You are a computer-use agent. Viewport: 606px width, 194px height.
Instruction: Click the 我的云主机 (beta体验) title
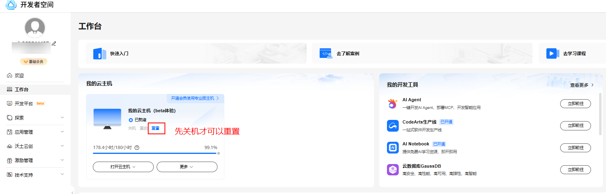tap(152, 111)
